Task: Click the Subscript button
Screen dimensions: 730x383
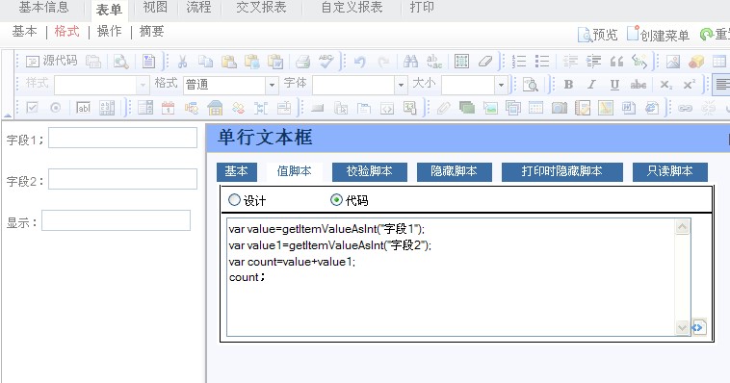Action: coord(665,85)
